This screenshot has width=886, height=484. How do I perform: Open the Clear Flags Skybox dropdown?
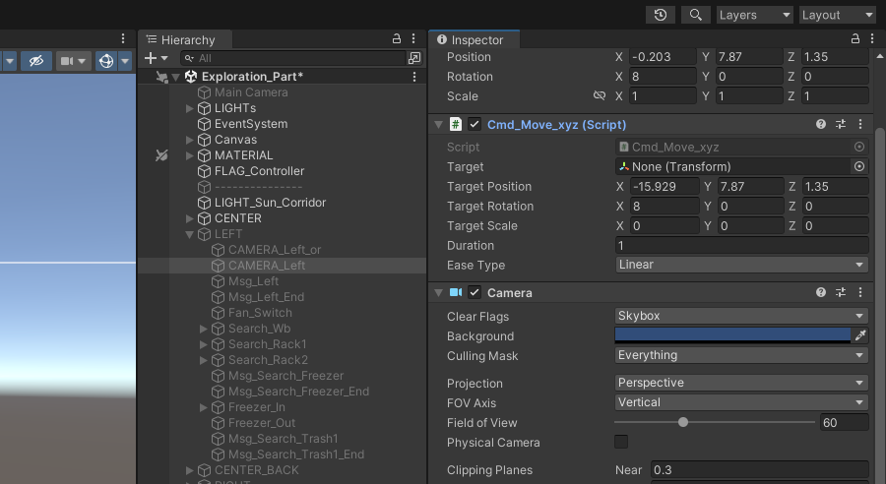click(741, 317)
